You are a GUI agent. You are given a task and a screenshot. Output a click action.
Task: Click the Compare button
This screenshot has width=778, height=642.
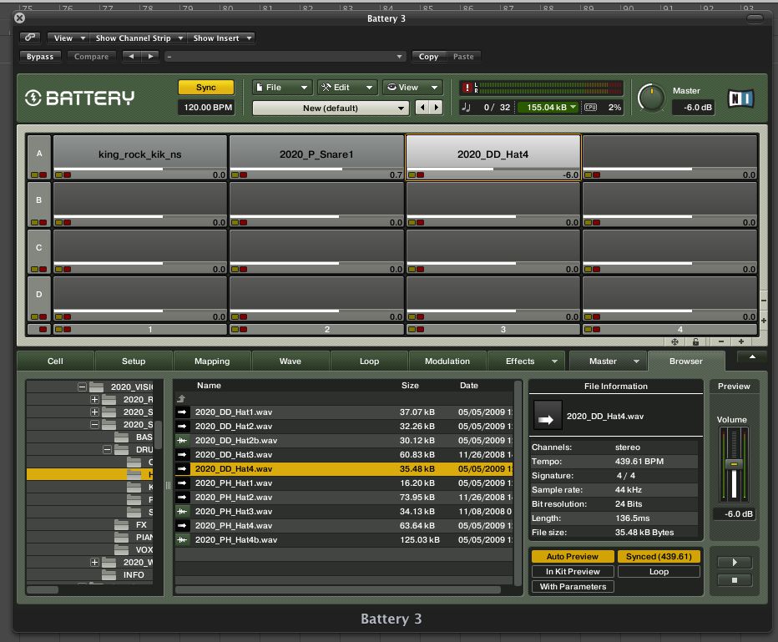point(91,57)
